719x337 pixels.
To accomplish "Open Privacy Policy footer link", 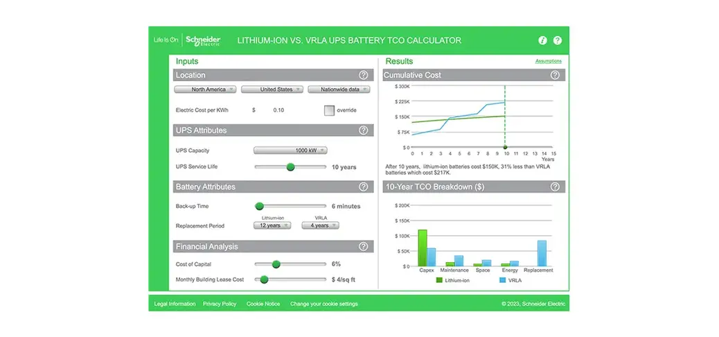I will [220, 304].
